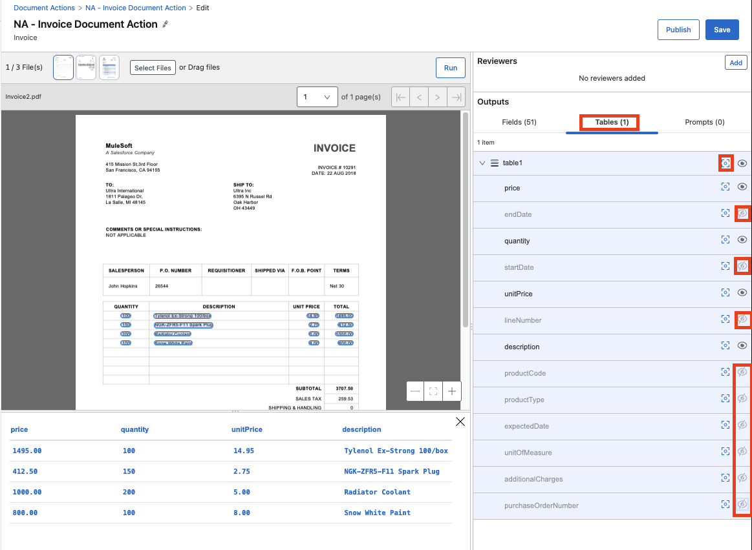Hide the price column
Screen dimensions: 752x550
[x=742, y=187]
